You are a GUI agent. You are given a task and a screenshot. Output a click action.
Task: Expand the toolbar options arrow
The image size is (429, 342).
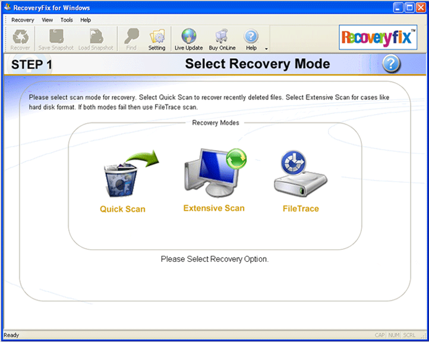point(266,49)
